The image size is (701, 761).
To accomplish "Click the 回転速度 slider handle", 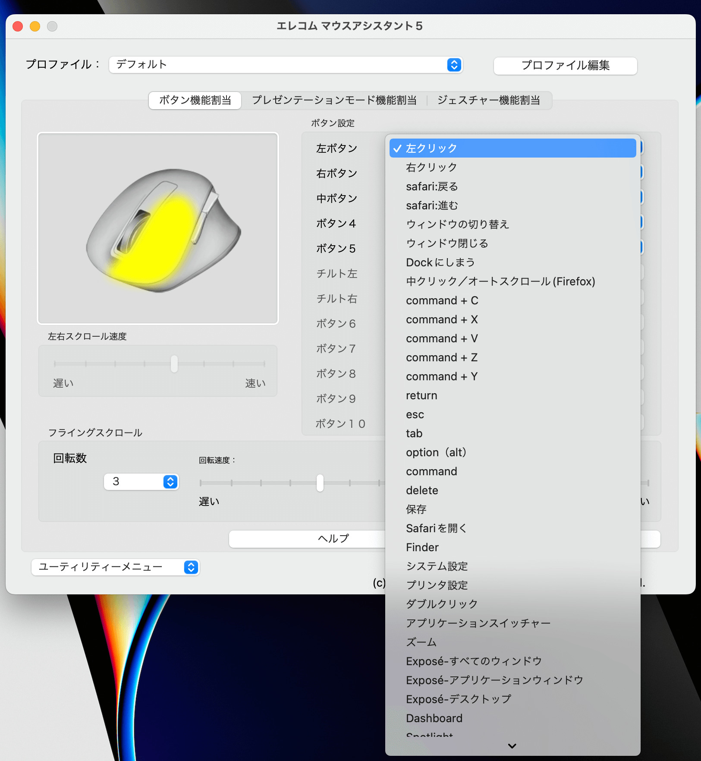I will click(320, 483).
